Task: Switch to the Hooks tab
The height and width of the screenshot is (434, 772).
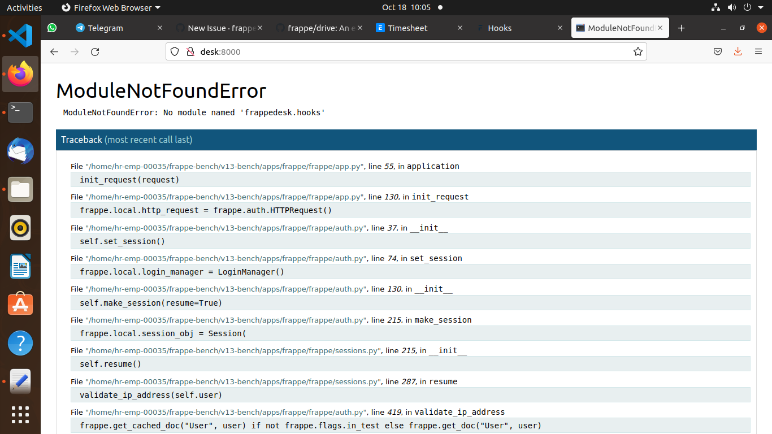Action: click(501, 28)
